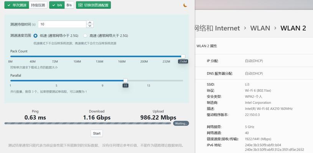The width and height of the screenshot is (313, 153).
Task: Select 单次测速 mode
Action: (x=17, y=5)
